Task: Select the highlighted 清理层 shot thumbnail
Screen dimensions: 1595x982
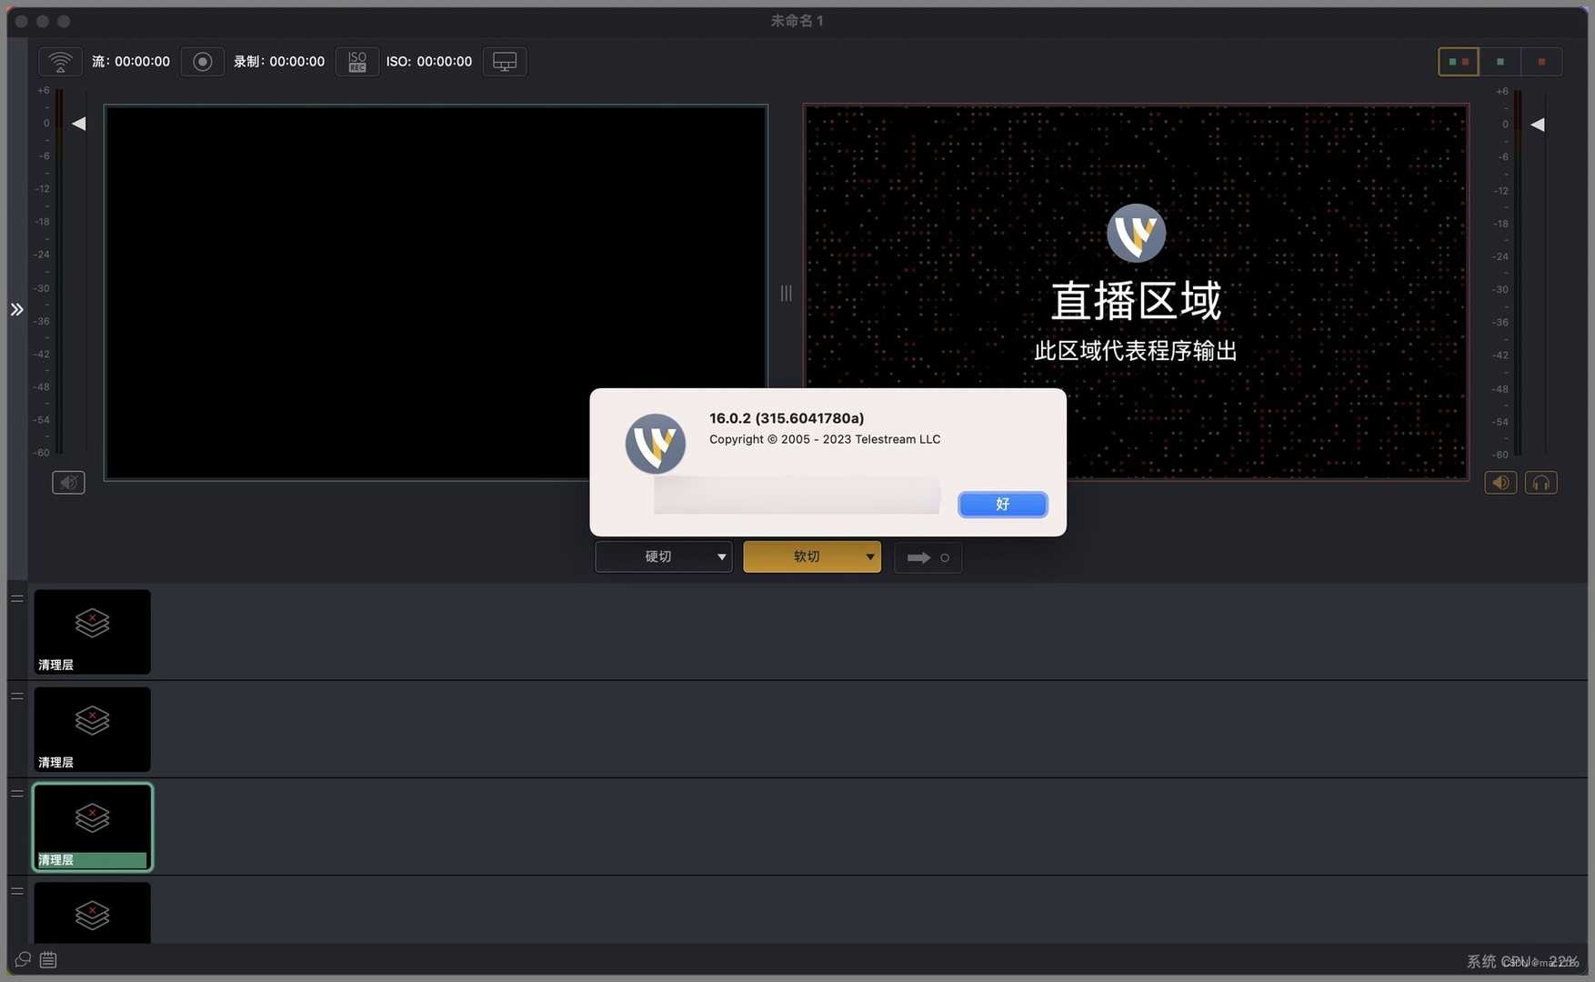Action: (93, 827)
